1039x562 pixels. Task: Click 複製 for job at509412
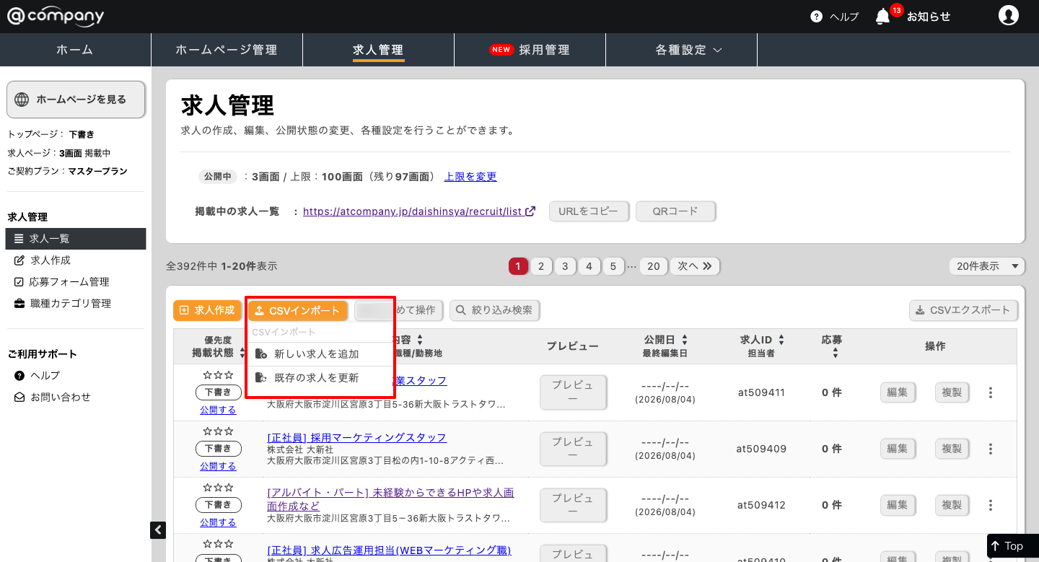click(952, 505)
